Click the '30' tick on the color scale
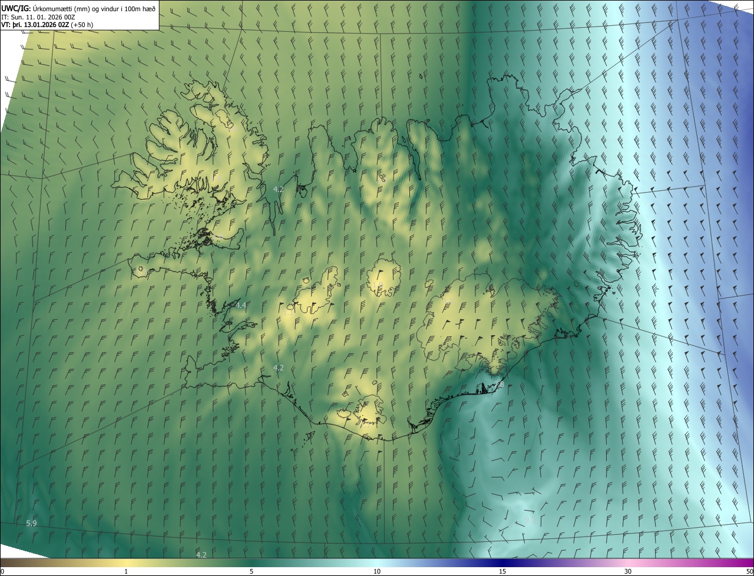This screenshot has width=754, height=576. [x=628, y=571]
